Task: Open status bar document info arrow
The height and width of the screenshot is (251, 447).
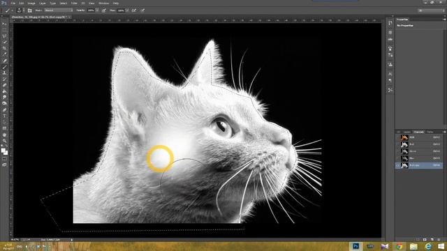Action: tap(71, 240)
